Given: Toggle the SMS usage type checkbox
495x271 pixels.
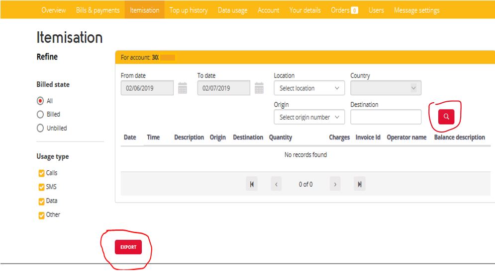Looking at the screenshot, I should [41, 187].
